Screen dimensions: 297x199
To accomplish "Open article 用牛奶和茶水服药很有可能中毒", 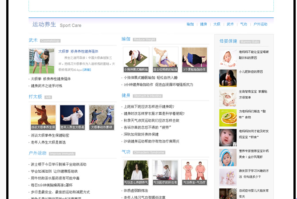I will coord(55,178).
